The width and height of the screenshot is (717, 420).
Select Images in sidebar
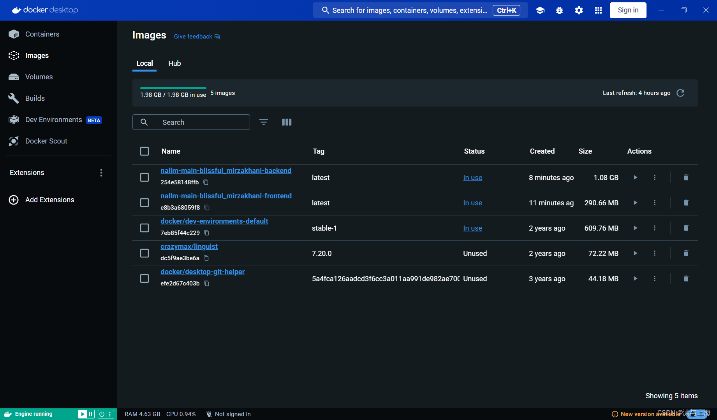[58, 56]
